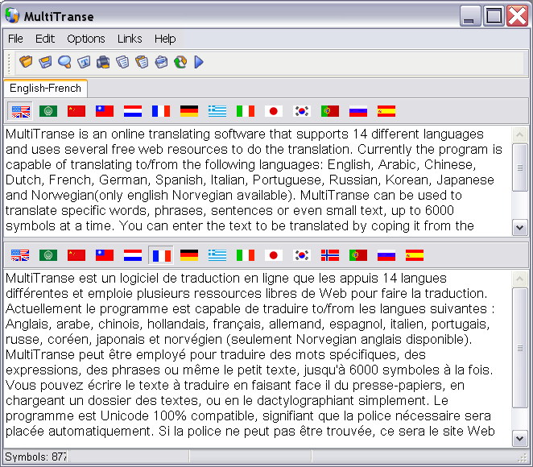Select the English-French tab
This screenshot has width=533, height=467.
46,89
